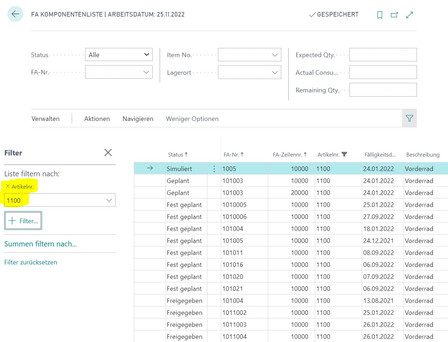Image resolution: width=448 pixels, height=342 pixels.
Task: Click Fest geplant status in row 101005
Action: pyautogui.click(x=186, y=240)
